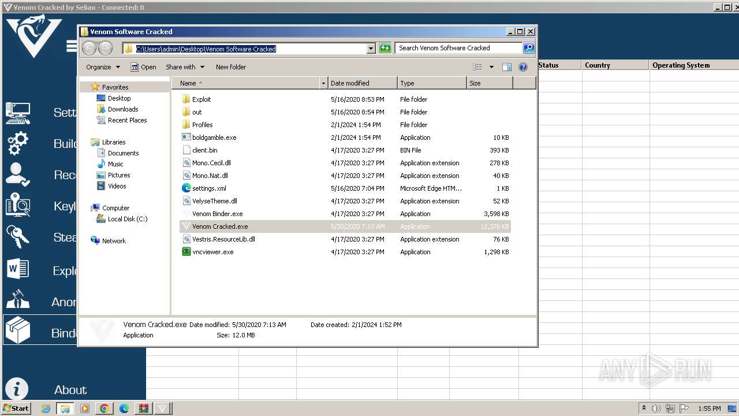Open the Stealer keys icon in Venom sidebar

click(x=17, y=237)
